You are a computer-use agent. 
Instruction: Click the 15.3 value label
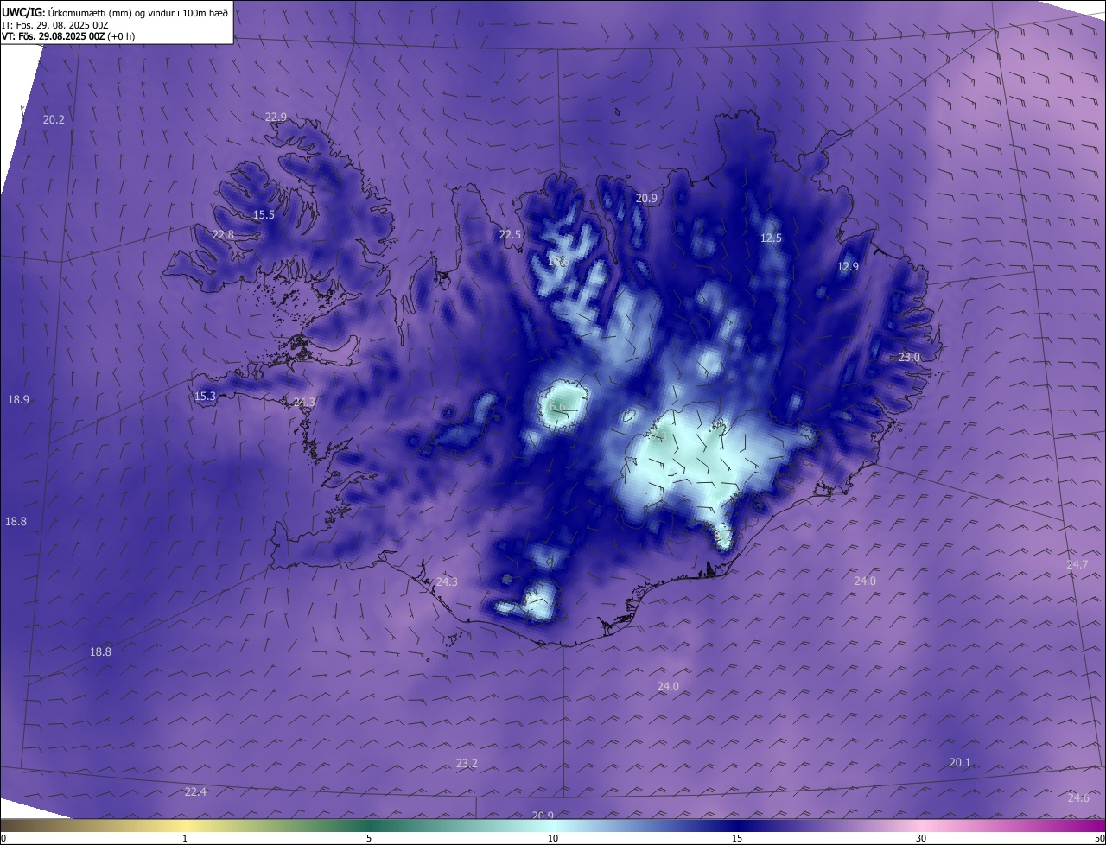(205, 396)
